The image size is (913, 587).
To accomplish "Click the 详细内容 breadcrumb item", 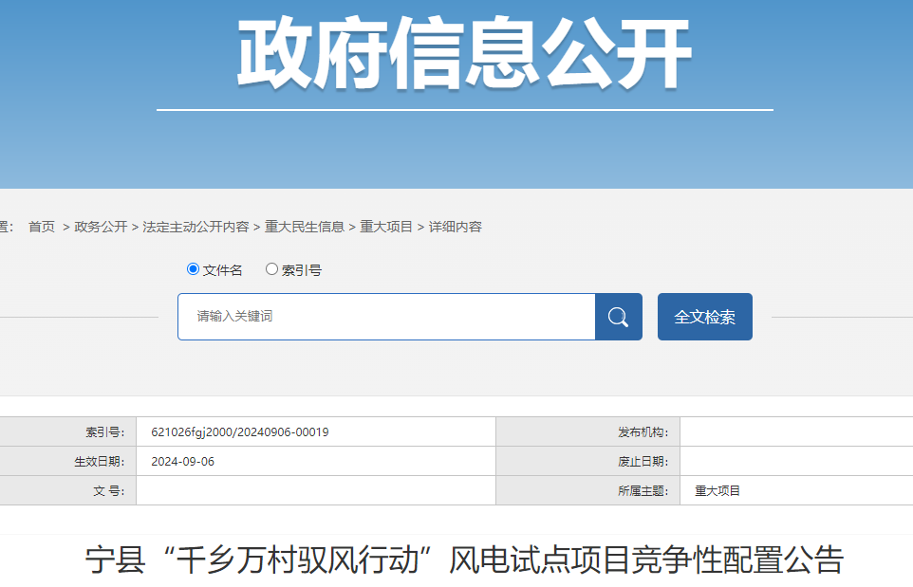I will [454, 227].
